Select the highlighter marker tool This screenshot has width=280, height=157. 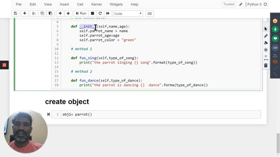coord(266,43)
